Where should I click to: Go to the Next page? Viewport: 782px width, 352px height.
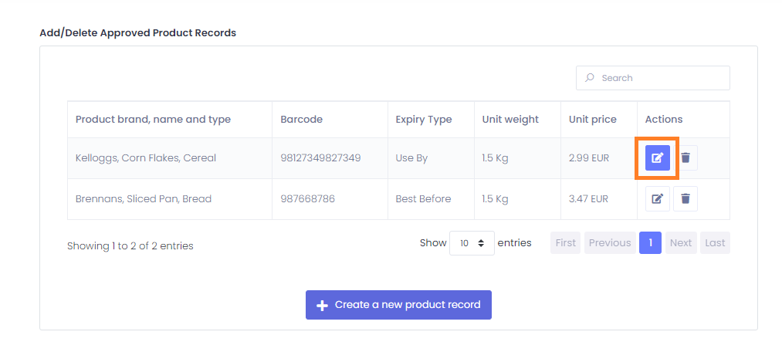pos(681,243)
